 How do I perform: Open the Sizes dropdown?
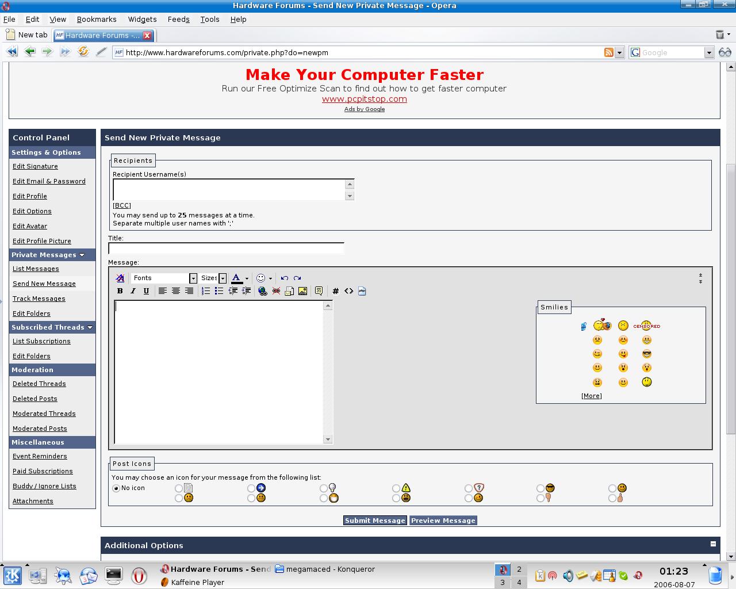coord(223,278)
